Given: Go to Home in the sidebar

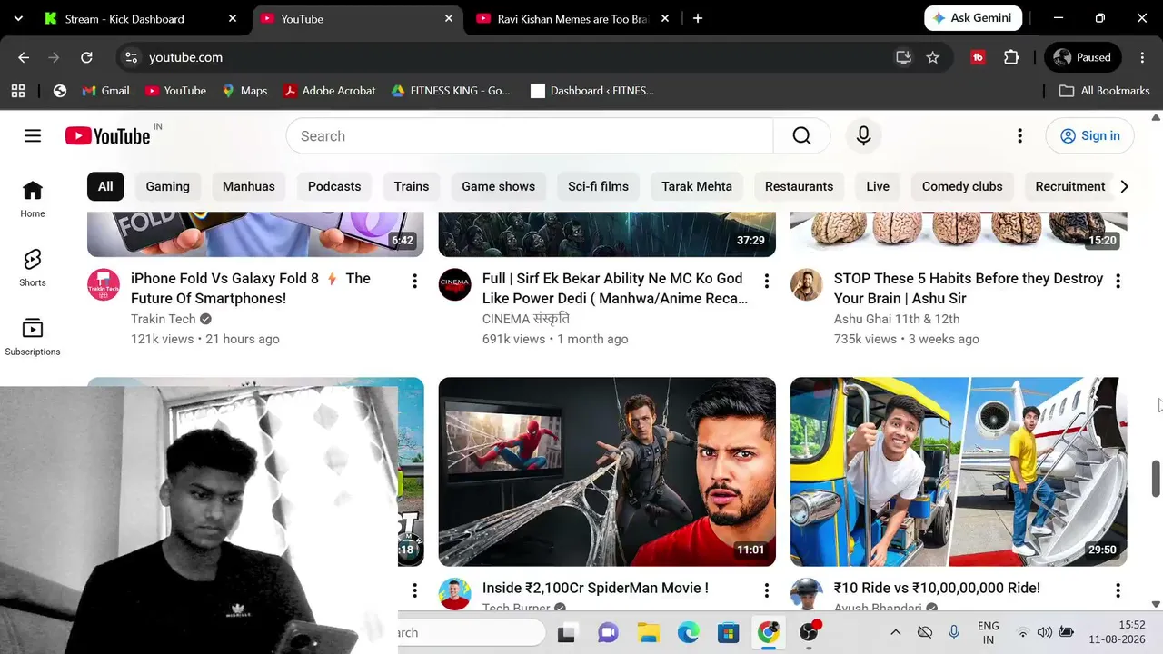Looking at the screenshot, I should point(33,199).
